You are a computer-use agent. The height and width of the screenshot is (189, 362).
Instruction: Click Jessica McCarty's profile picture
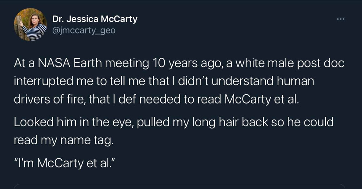[30, 25]
